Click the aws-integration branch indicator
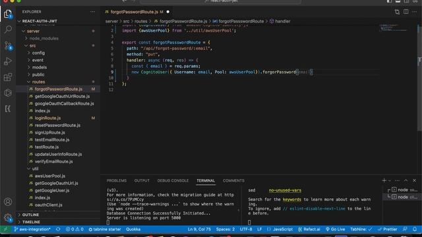The width and height of the screenshot is (422, 237). pos(32,229)
